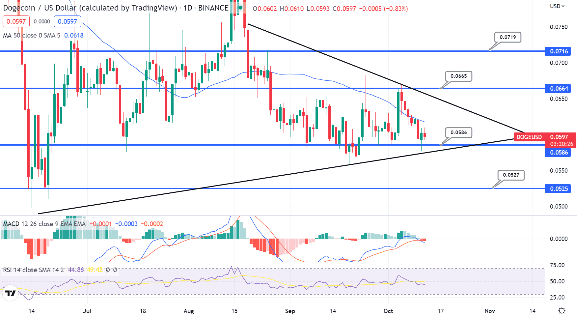Click the 0.0716 horizontal line price tag
577x317 pixels.
click(x=558, y=51)
